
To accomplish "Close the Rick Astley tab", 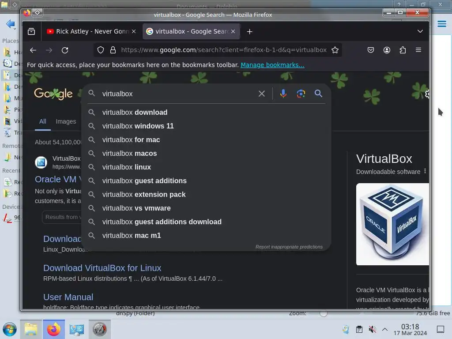I will coord(134,31).
